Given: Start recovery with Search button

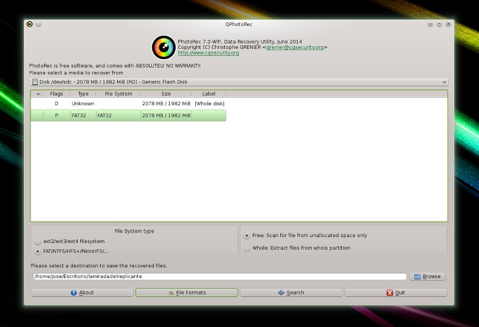Looking at the screenshot, I should [x=291, y=292].
